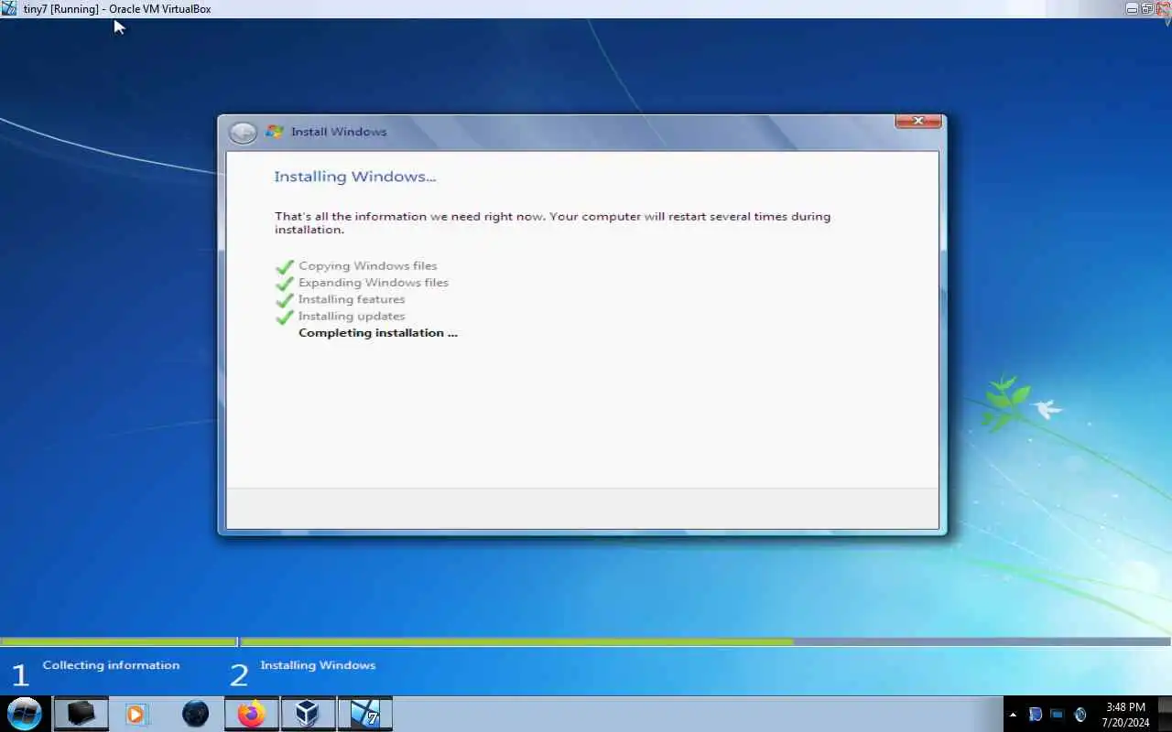Open the network monitor tray icon

(x=1057, y=715)
